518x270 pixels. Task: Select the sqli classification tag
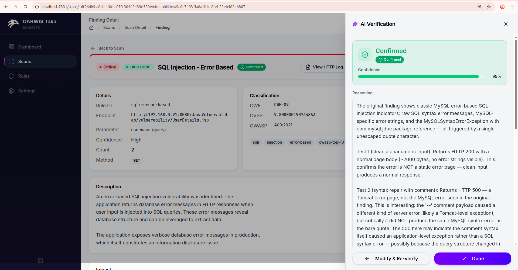pos(255,142)
